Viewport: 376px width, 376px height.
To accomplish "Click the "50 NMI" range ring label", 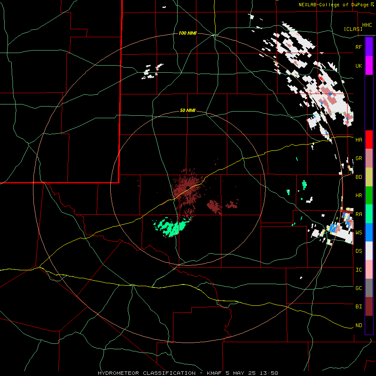I will pyautogui.click(x=188, y=110).
